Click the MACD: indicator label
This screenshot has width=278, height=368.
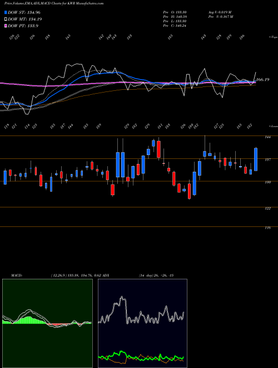point(17,275)
